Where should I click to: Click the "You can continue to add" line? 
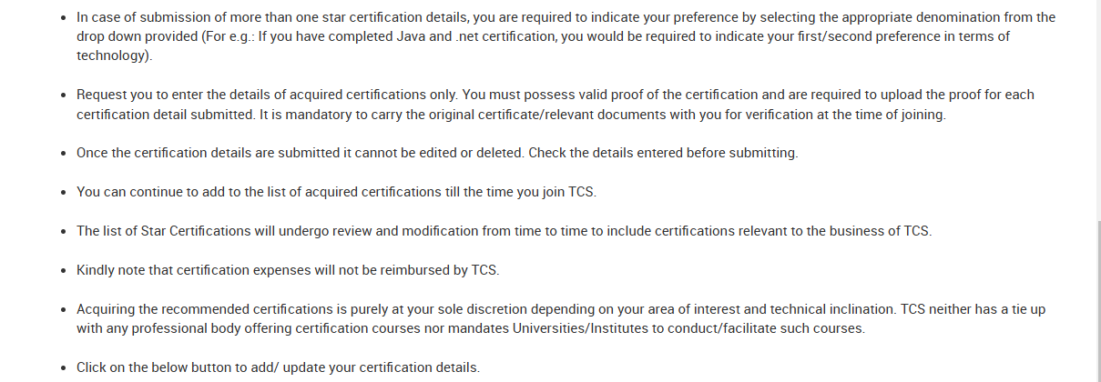click(x=335, y=192)
